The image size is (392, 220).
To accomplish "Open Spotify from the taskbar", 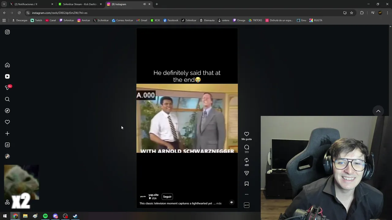I will pos(45,216).
